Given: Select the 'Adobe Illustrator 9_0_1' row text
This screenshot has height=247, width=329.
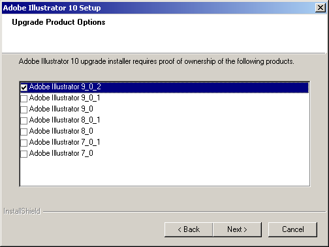Looking at the screenshot, I should coord(65,98).
